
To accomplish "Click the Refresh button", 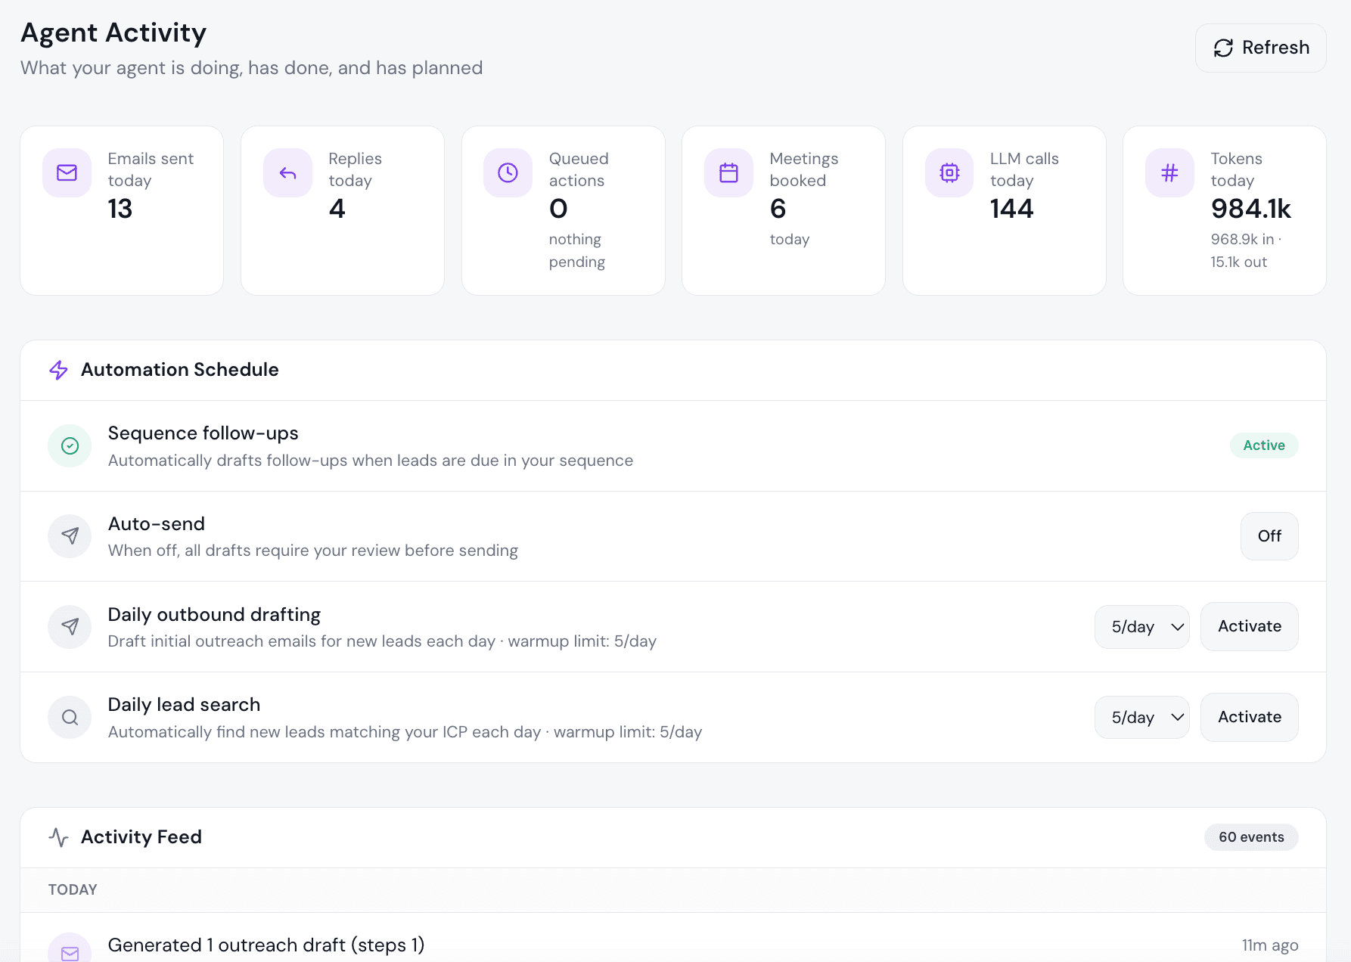I will 1260,48.
